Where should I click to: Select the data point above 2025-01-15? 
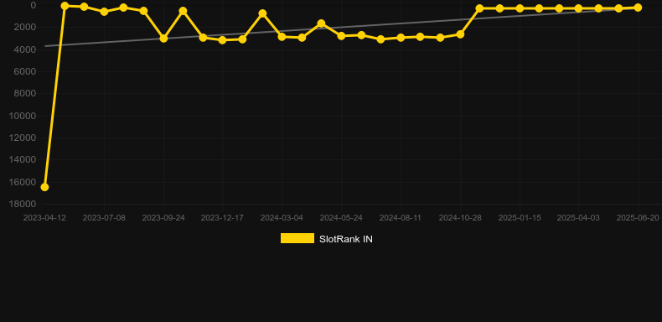pyautogui.click(x=520, y=8)
